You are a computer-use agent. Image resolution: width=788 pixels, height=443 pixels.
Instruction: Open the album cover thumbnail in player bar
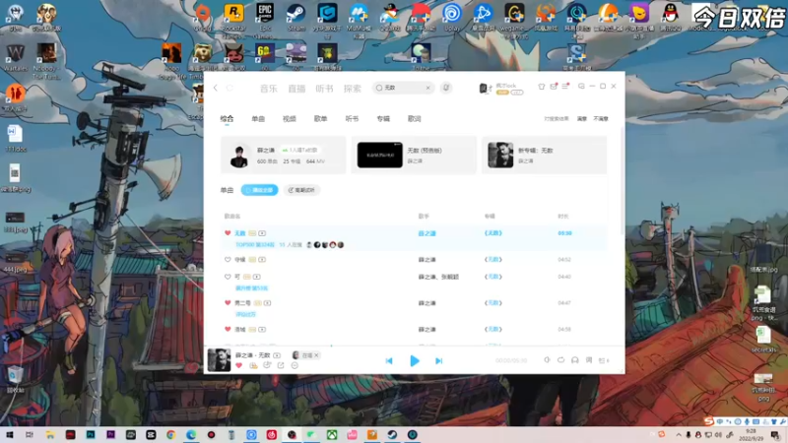point(219,359)
